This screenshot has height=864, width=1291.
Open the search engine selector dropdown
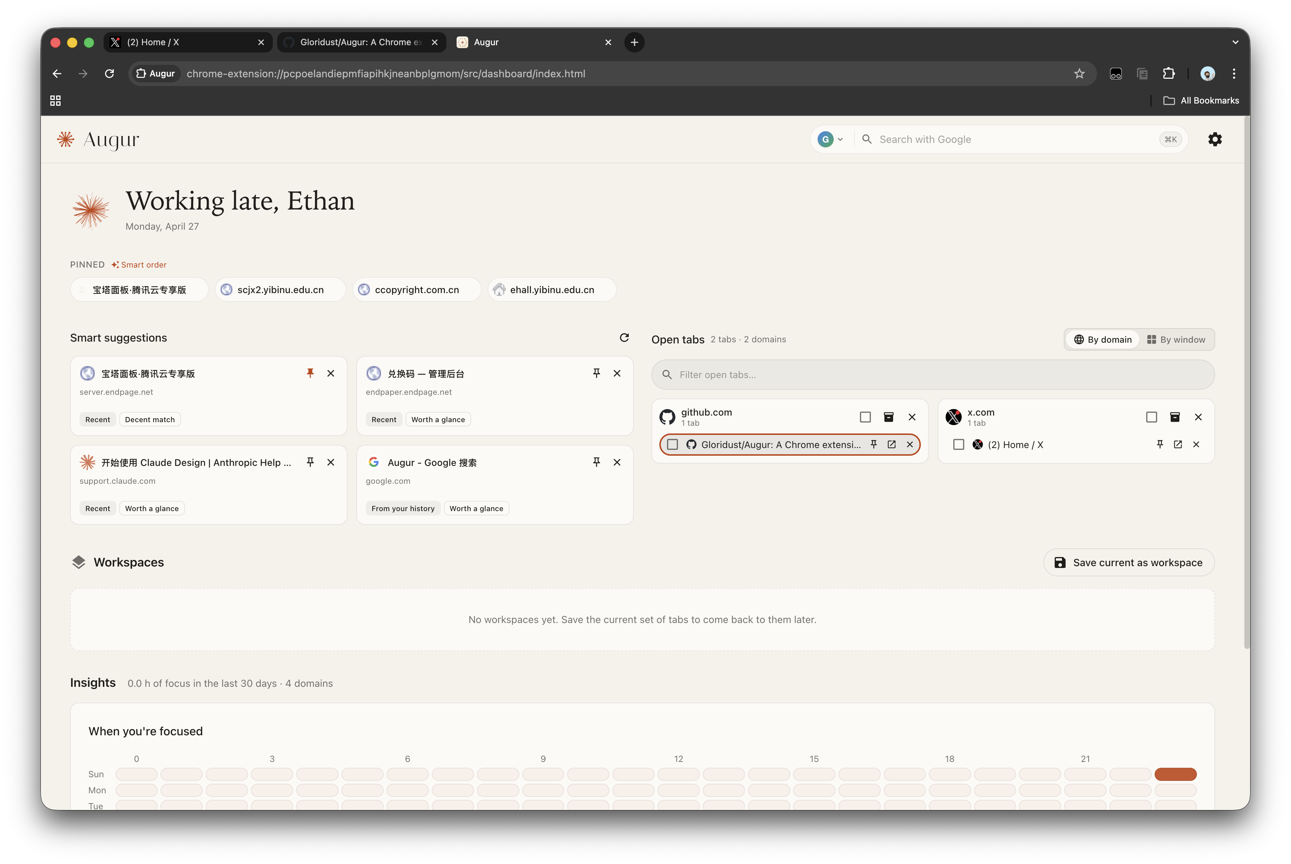(830, 139)
